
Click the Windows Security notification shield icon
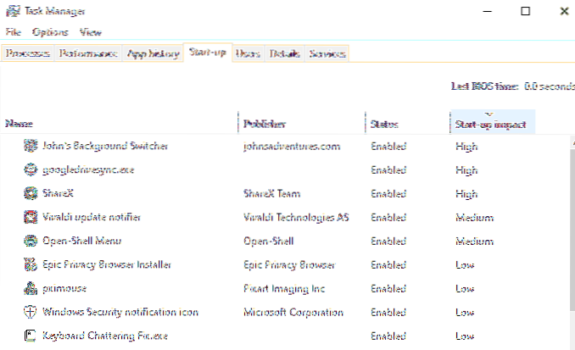tap(31, 312)
